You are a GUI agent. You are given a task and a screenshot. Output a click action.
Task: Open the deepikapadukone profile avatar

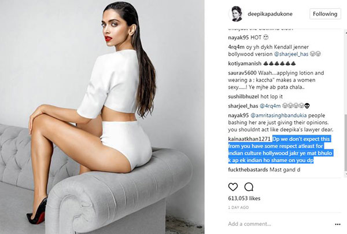235,14
